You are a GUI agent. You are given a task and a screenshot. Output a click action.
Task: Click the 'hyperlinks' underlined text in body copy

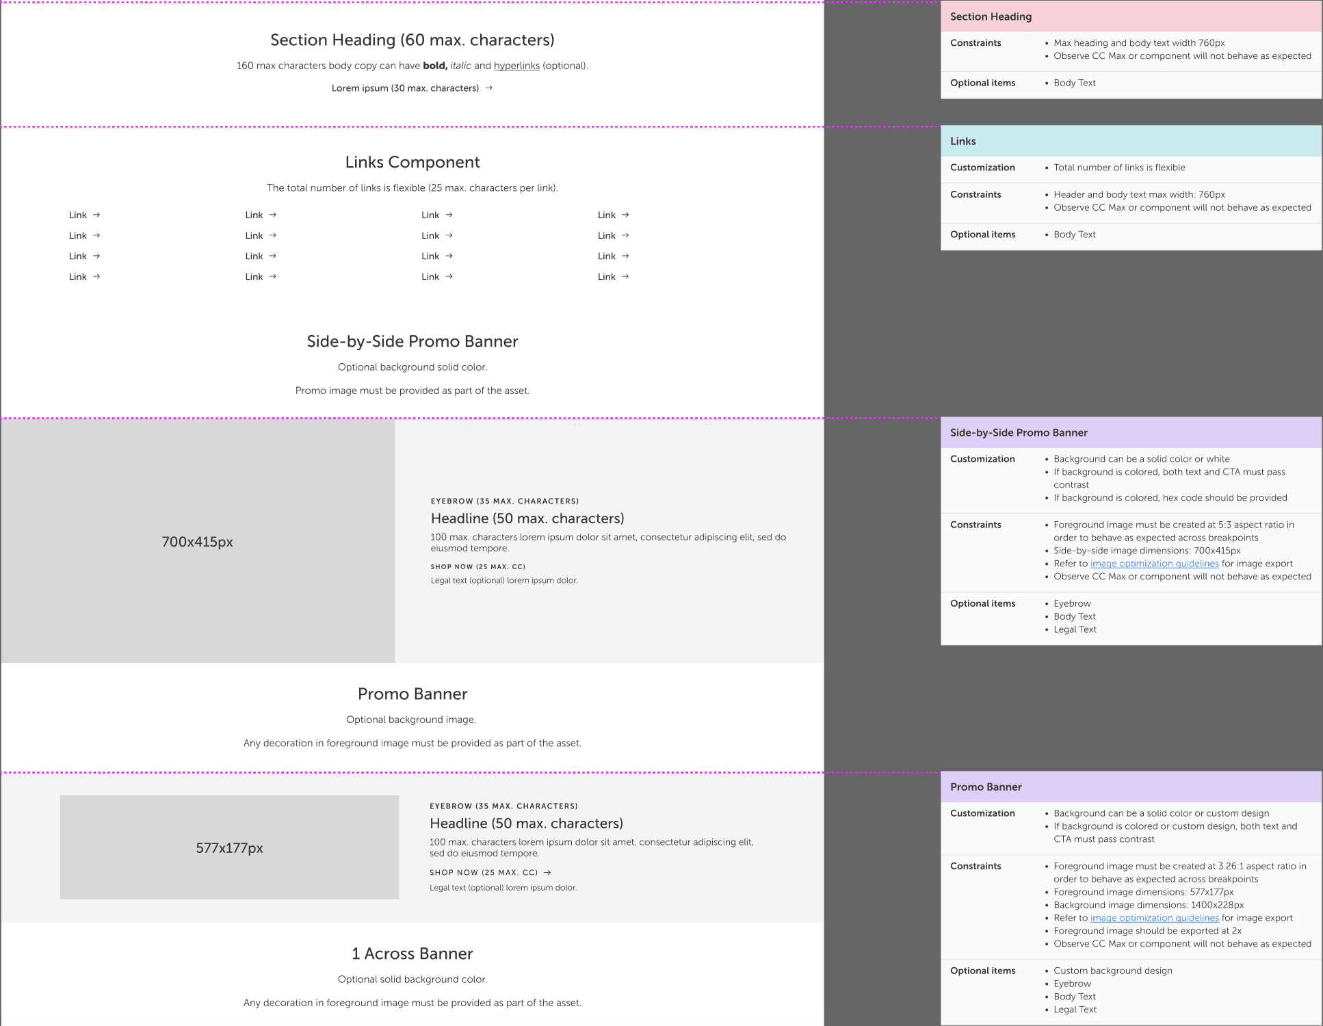(x=516, y=66)
